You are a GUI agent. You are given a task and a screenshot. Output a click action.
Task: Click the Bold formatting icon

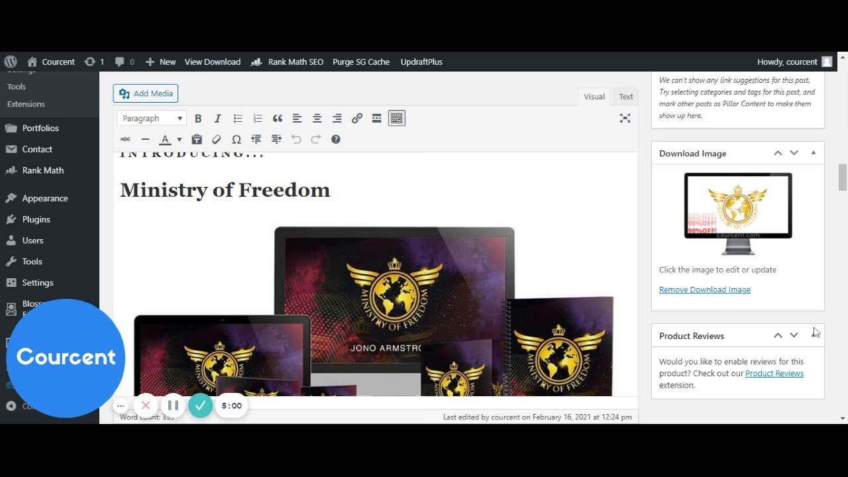click(198, 119)
